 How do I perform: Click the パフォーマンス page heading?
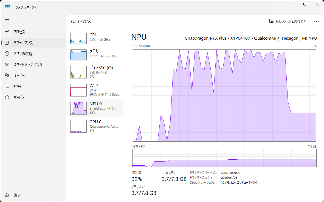point(81,21)
